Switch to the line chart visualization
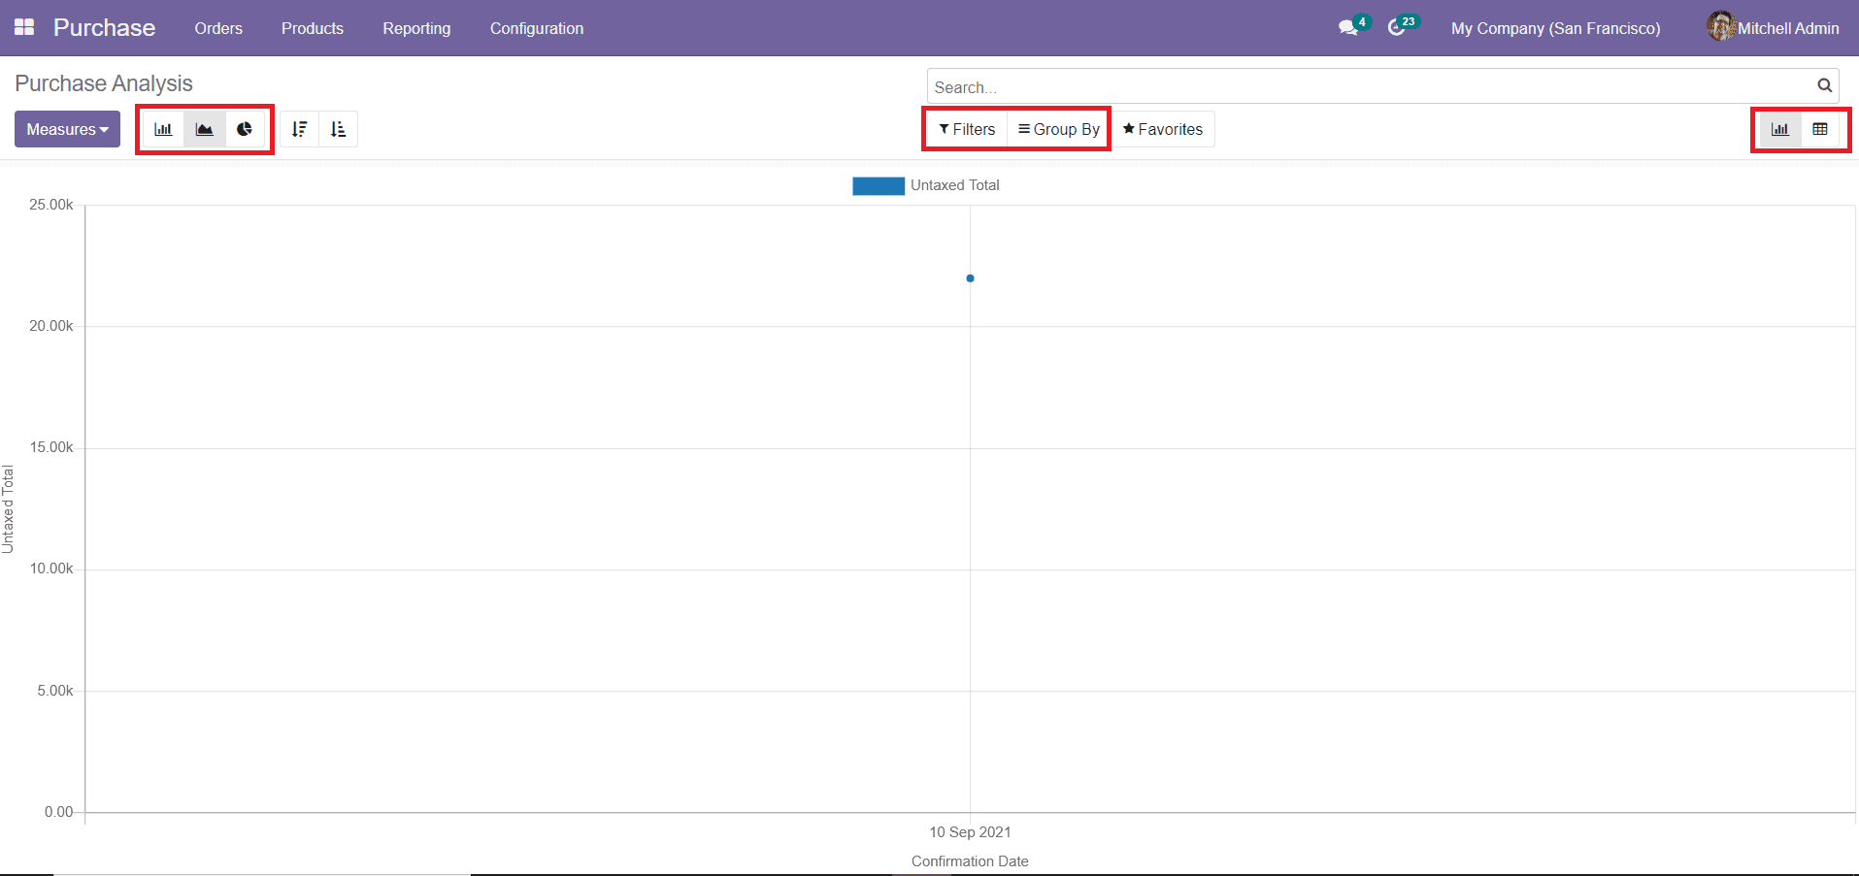This screenshot has width=1859, height=876. (204, 128)
